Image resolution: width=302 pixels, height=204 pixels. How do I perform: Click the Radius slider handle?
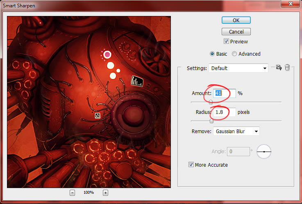[x=212, y=121]
